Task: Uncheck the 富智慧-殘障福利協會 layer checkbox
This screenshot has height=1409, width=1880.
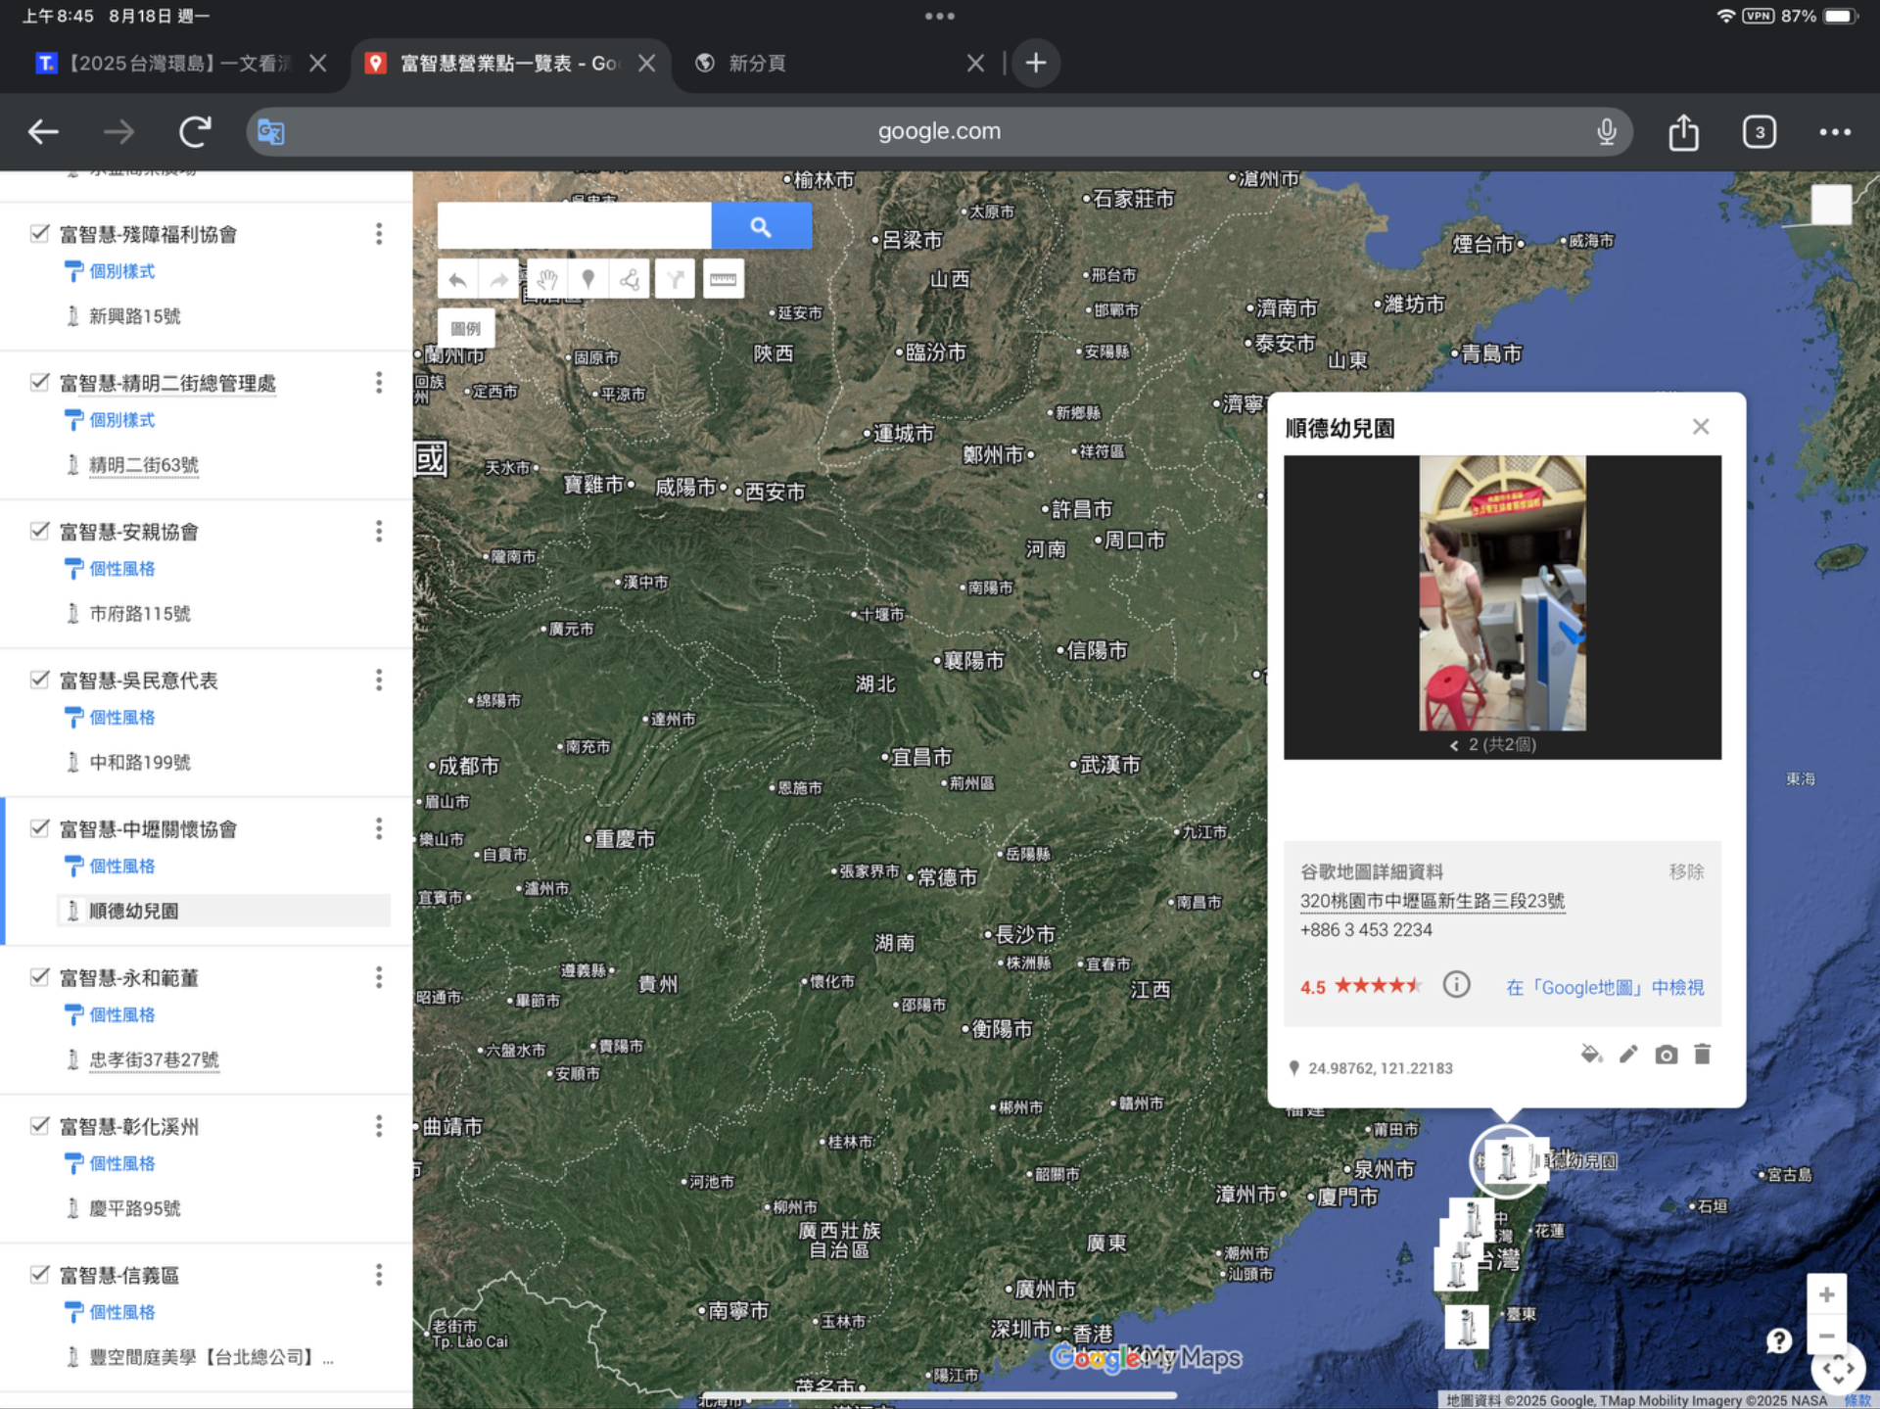Action: pos(40,233)
